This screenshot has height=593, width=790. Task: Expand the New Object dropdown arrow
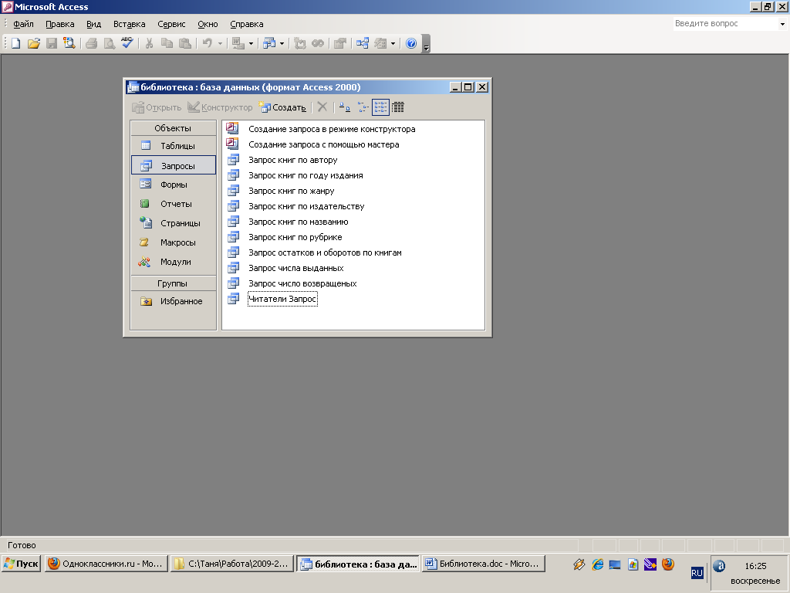point(393,44)
